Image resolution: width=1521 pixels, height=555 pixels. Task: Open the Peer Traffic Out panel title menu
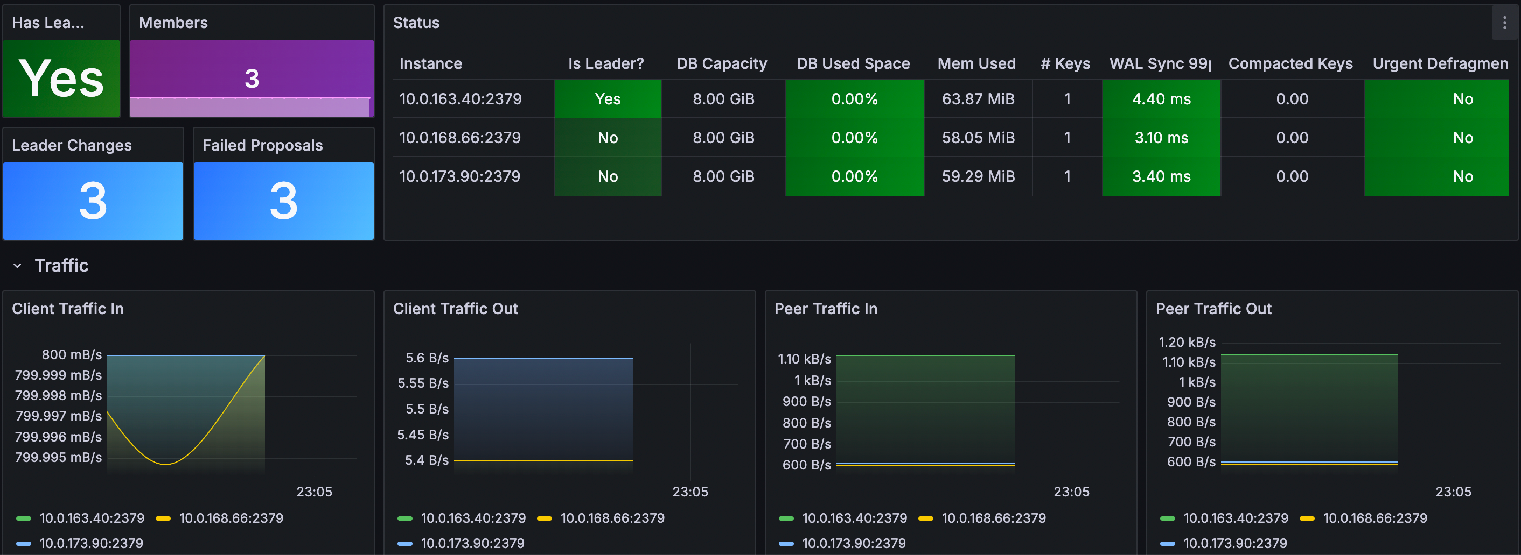click(x=1213, y=308)
